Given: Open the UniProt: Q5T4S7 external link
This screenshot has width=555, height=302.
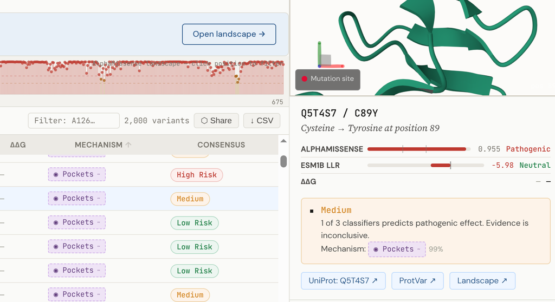Looking at the screenshot, I should [x=343, y=281].
